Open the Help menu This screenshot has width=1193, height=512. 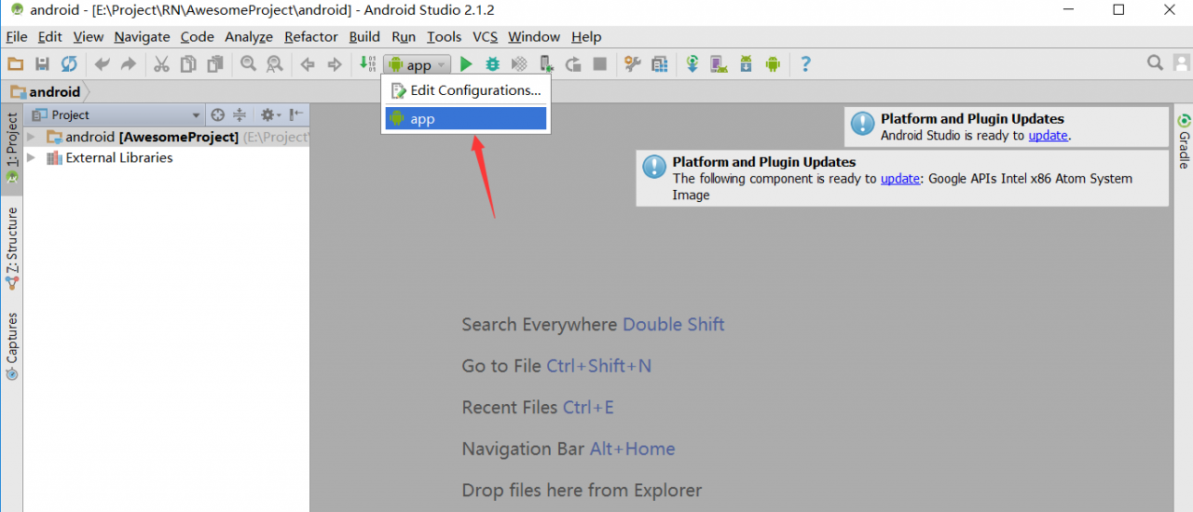pyautogui.click(x=586, y=36)
